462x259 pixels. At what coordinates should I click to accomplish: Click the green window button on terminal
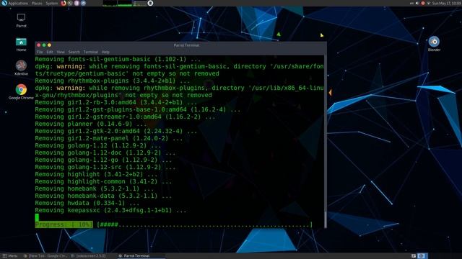click(x=44, y=45)
